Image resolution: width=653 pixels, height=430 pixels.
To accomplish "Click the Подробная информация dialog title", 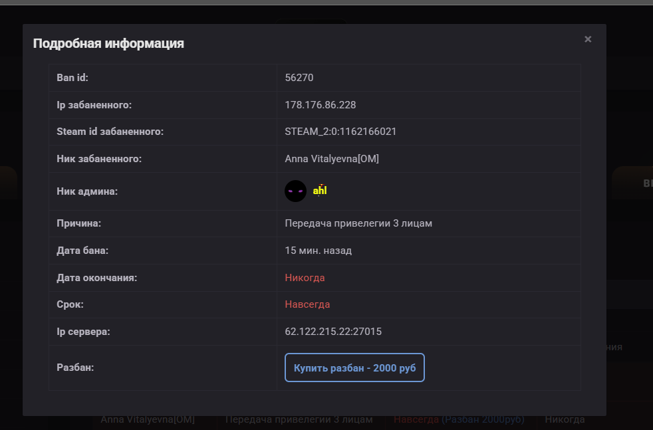I will (108, 44).
